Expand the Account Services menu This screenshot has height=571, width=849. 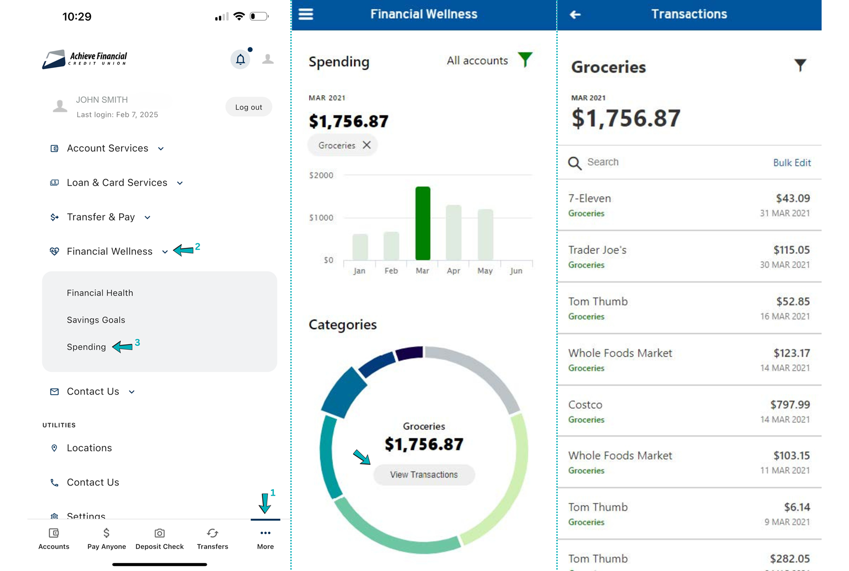(161, 149)
